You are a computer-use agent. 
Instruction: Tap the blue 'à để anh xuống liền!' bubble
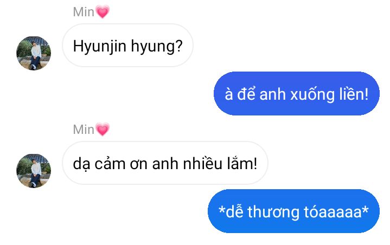[x=297, y=94]
